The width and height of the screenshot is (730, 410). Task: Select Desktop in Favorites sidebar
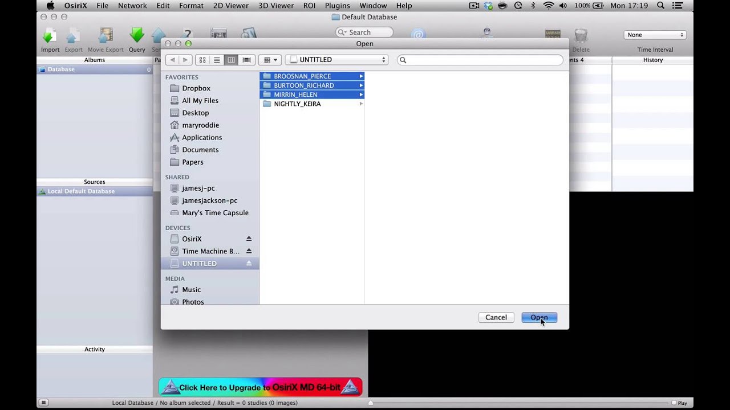click(x=196, y=113)
